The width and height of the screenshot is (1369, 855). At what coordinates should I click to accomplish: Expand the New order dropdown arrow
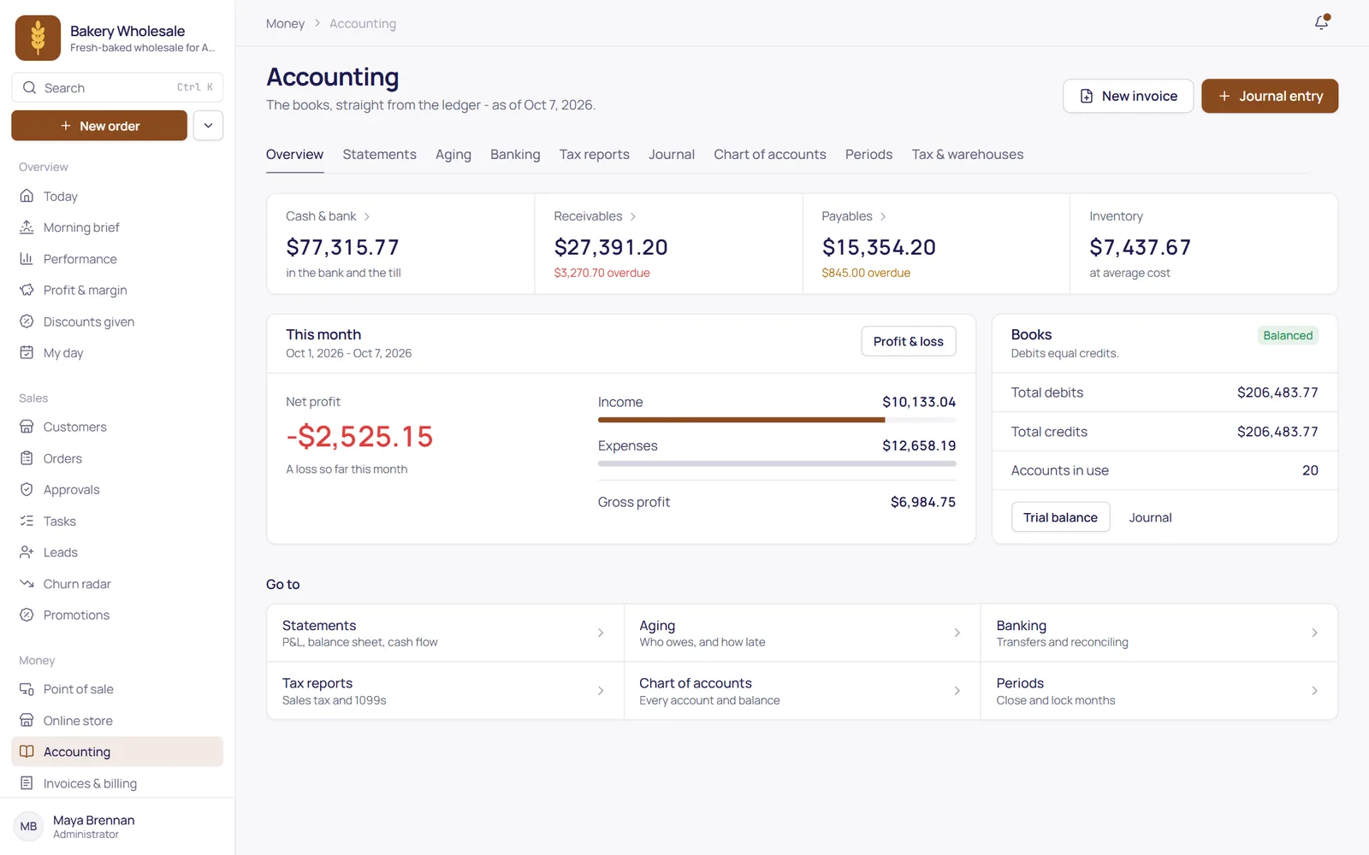point(208,126)
